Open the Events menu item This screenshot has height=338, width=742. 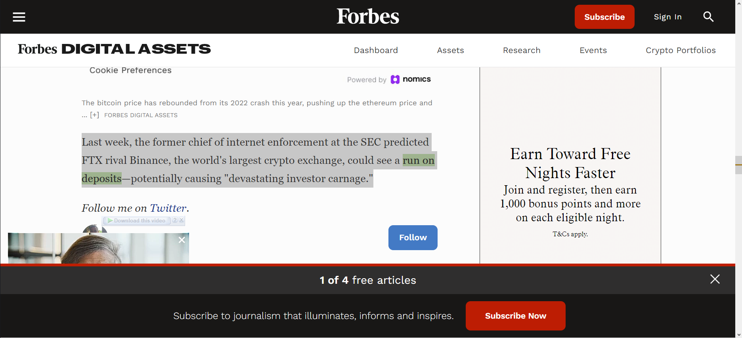[x=593, y=50]
